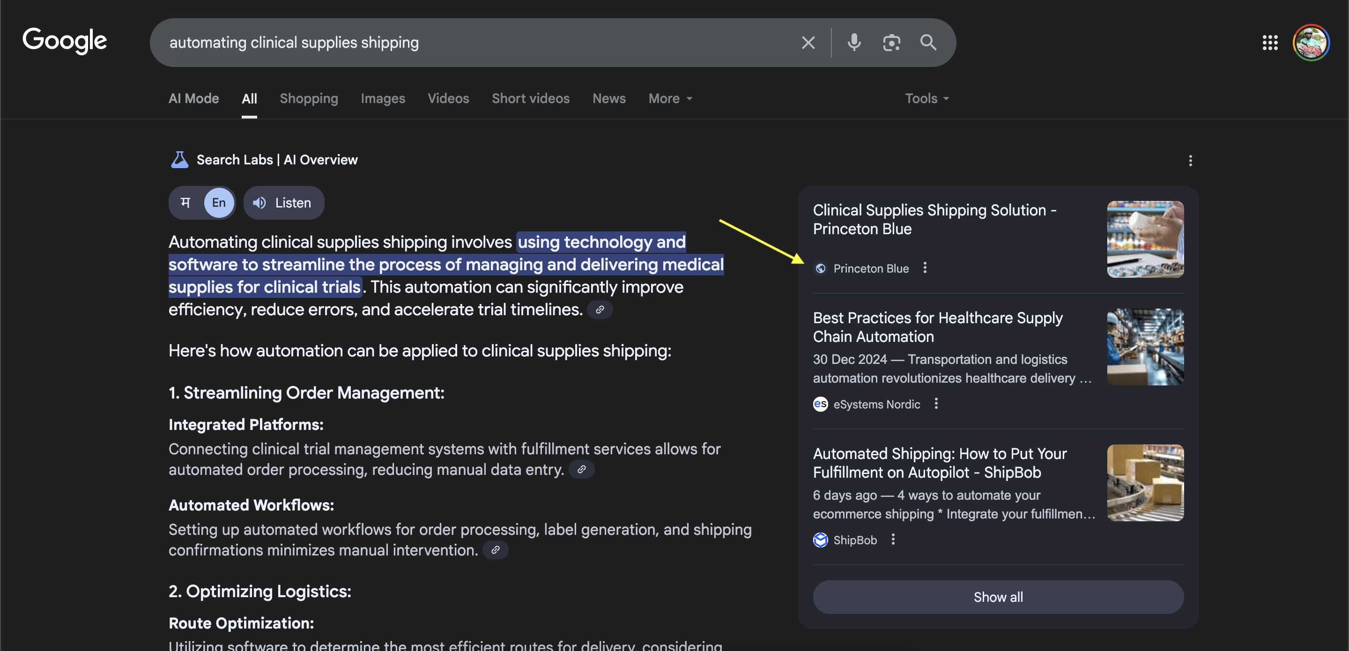Viewport: 1349px width, 651px height.
Task: Click the Show all sources button
Action: click(998, 597)
